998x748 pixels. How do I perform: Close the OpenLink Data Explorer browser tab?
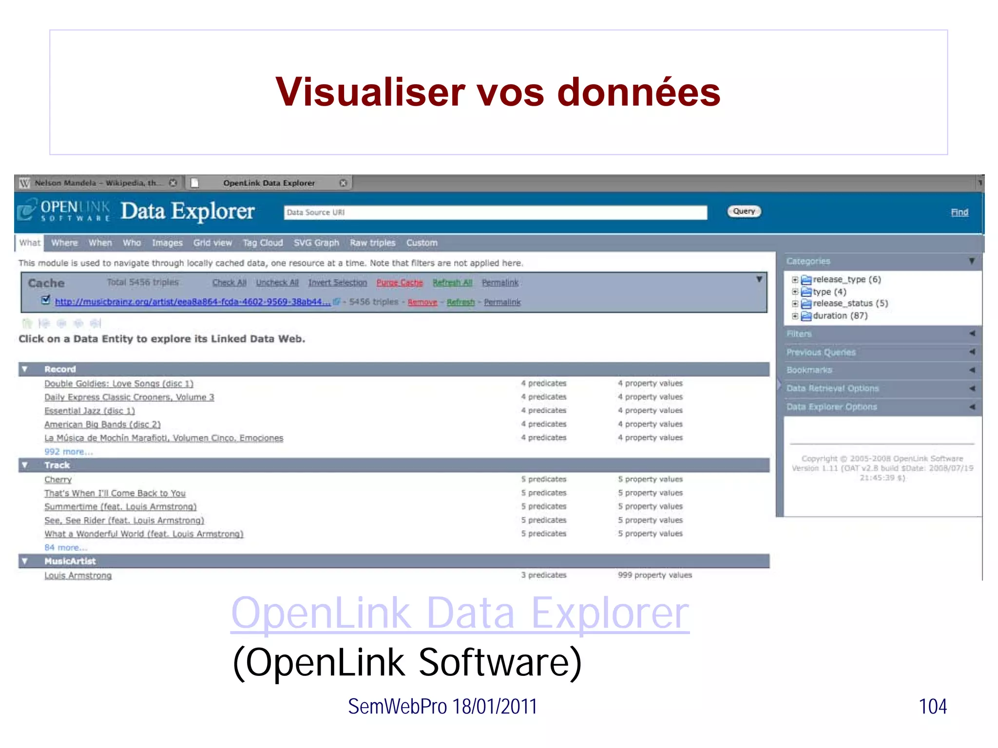(x=343, y=183)
